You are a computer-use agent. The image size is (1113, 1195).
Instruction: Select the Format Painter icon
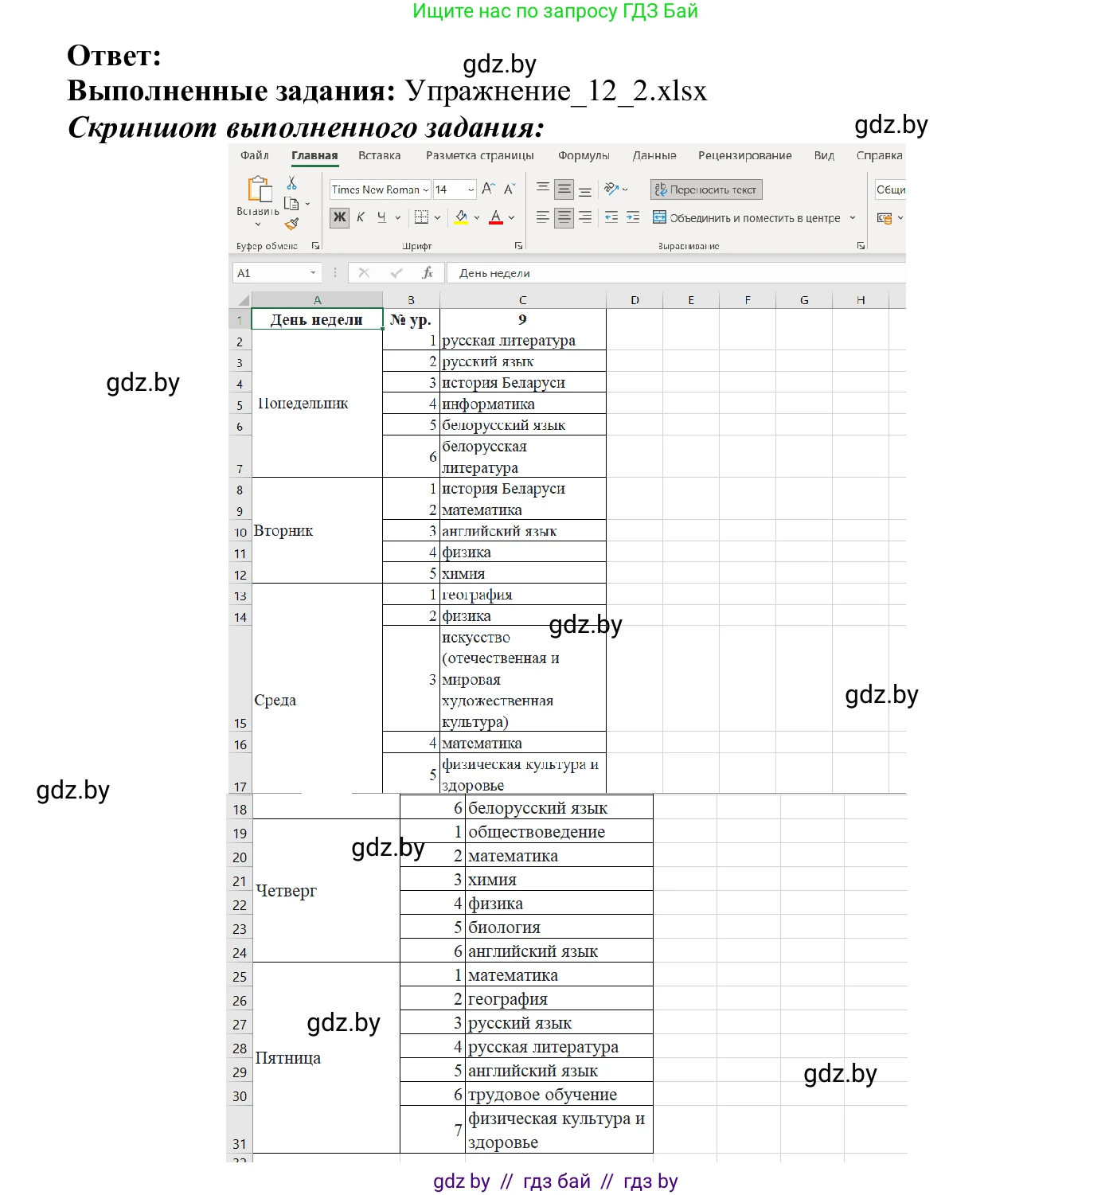[x=291, y=222]
